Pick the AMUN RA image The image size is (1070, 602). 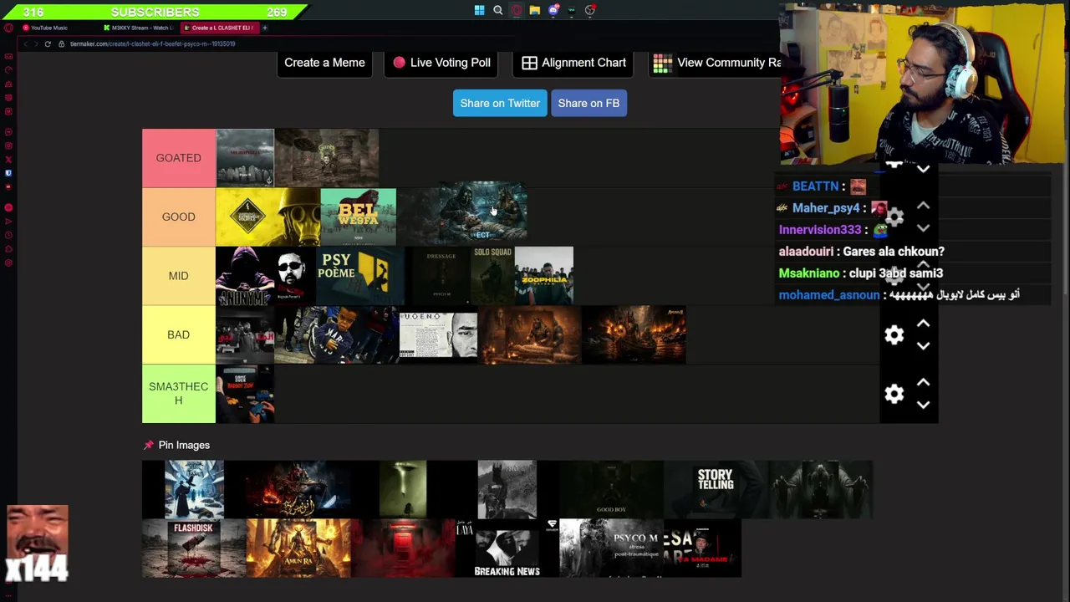pos(298,548)
